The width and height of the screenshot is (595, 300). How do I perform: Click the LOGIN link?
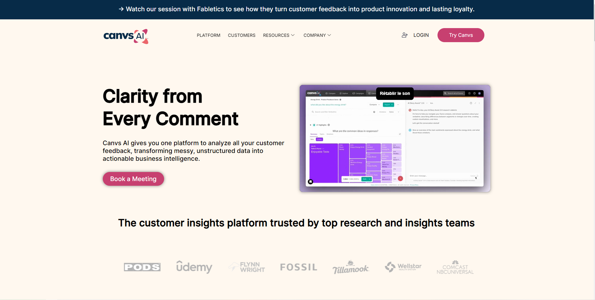[x=421, y=35]
